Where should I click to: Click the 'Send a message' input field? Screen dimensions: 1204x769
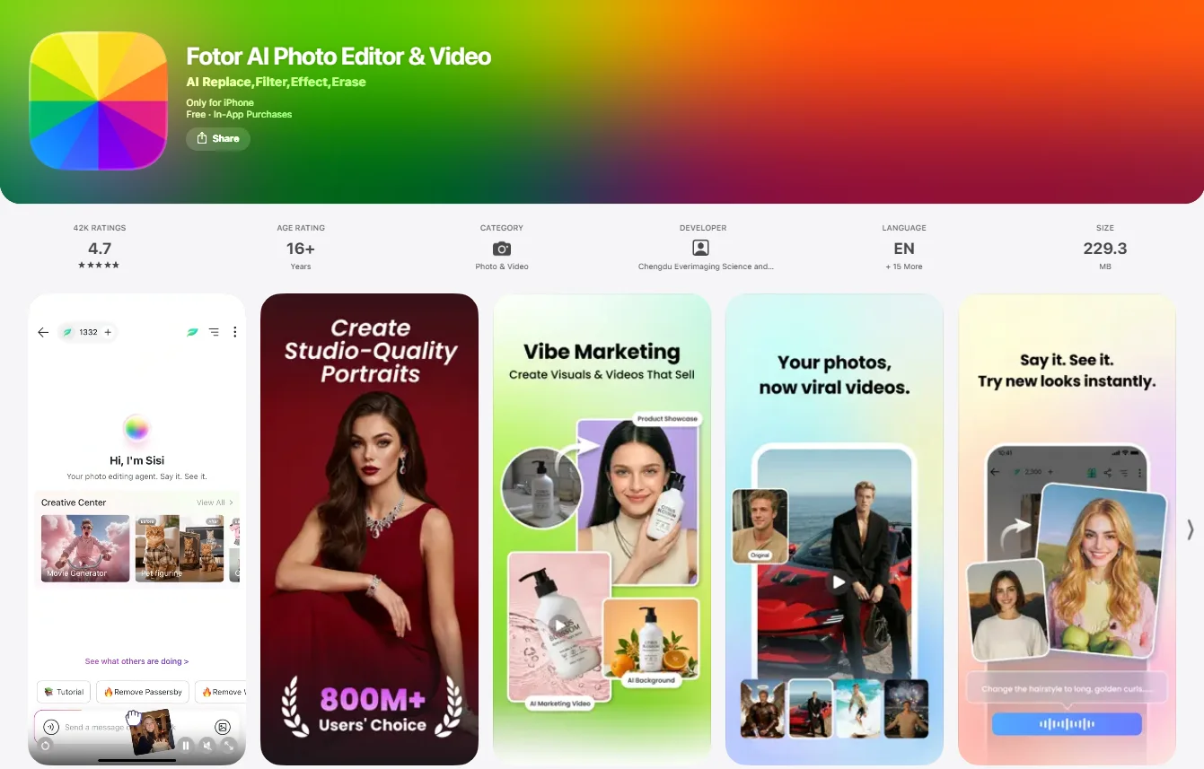136,727
